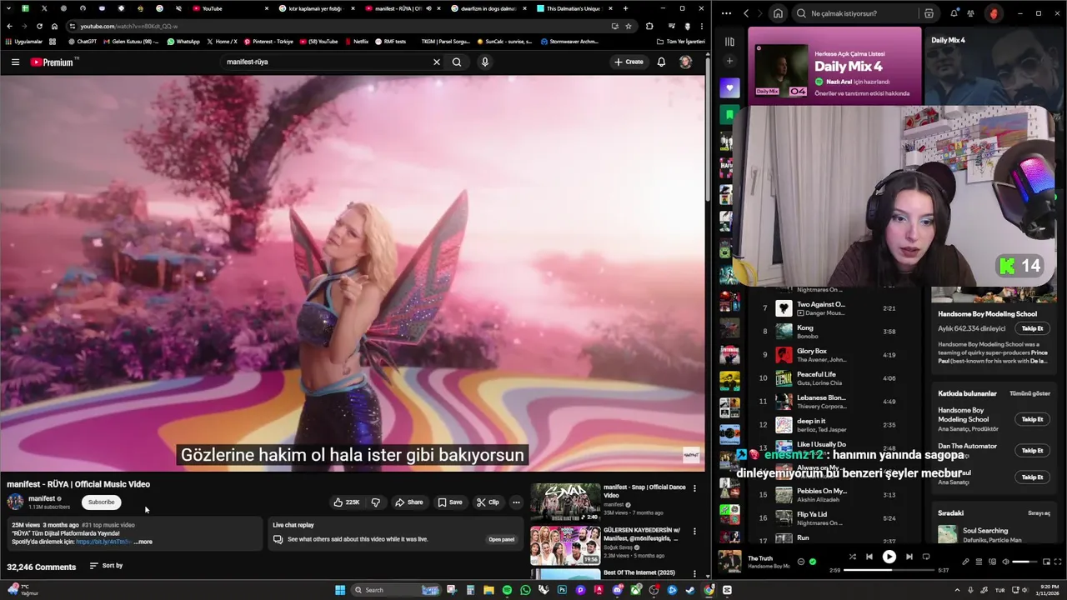Play or pause The Truth in Spotify
The image size is (1067, 600).
pos(889,557)
